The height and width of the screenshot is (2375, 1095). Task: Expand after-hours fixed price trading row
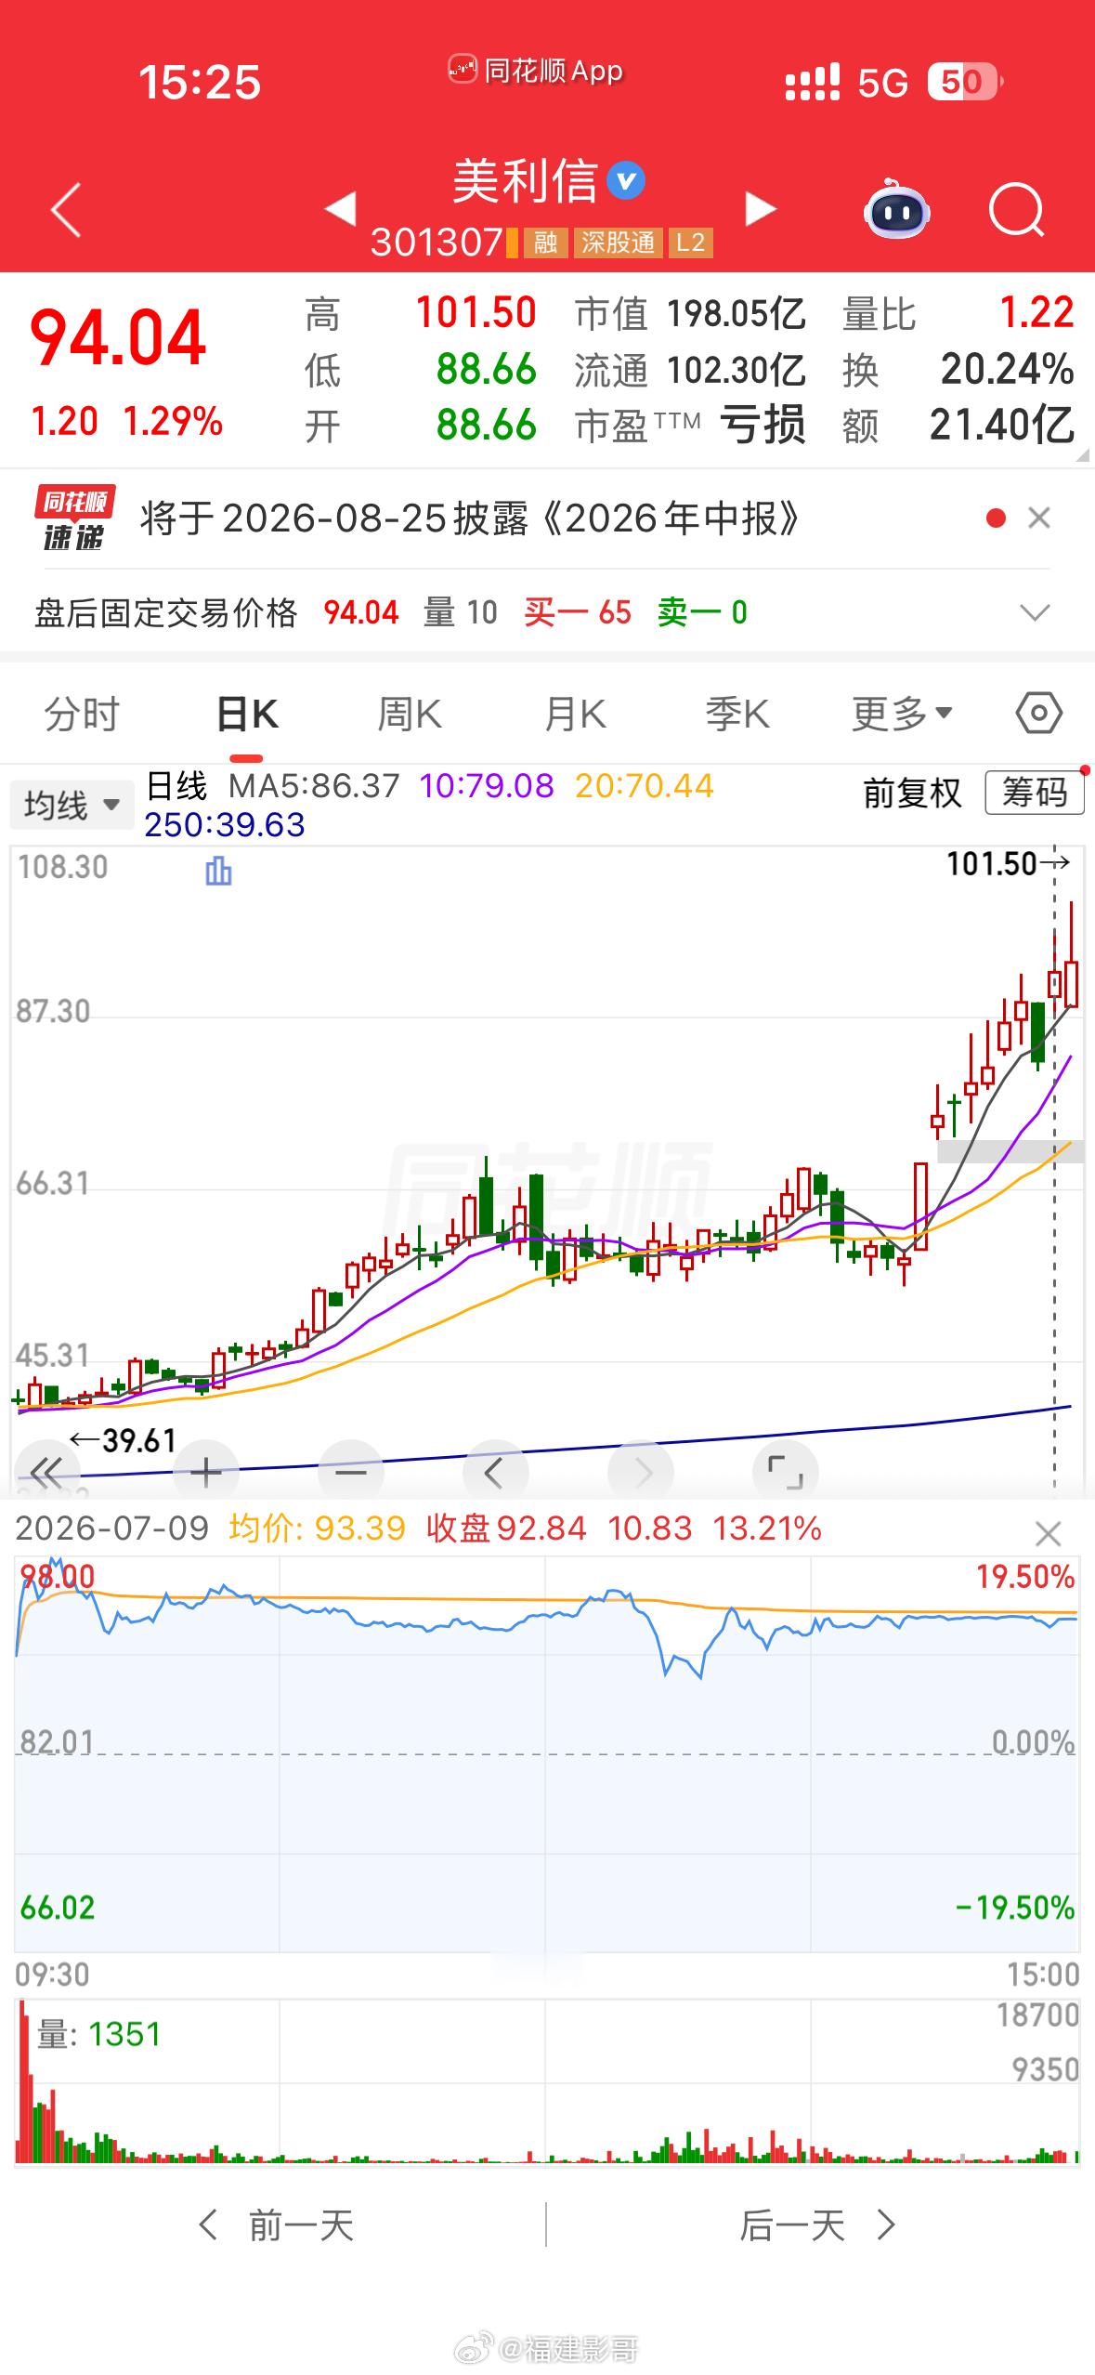1035,612
